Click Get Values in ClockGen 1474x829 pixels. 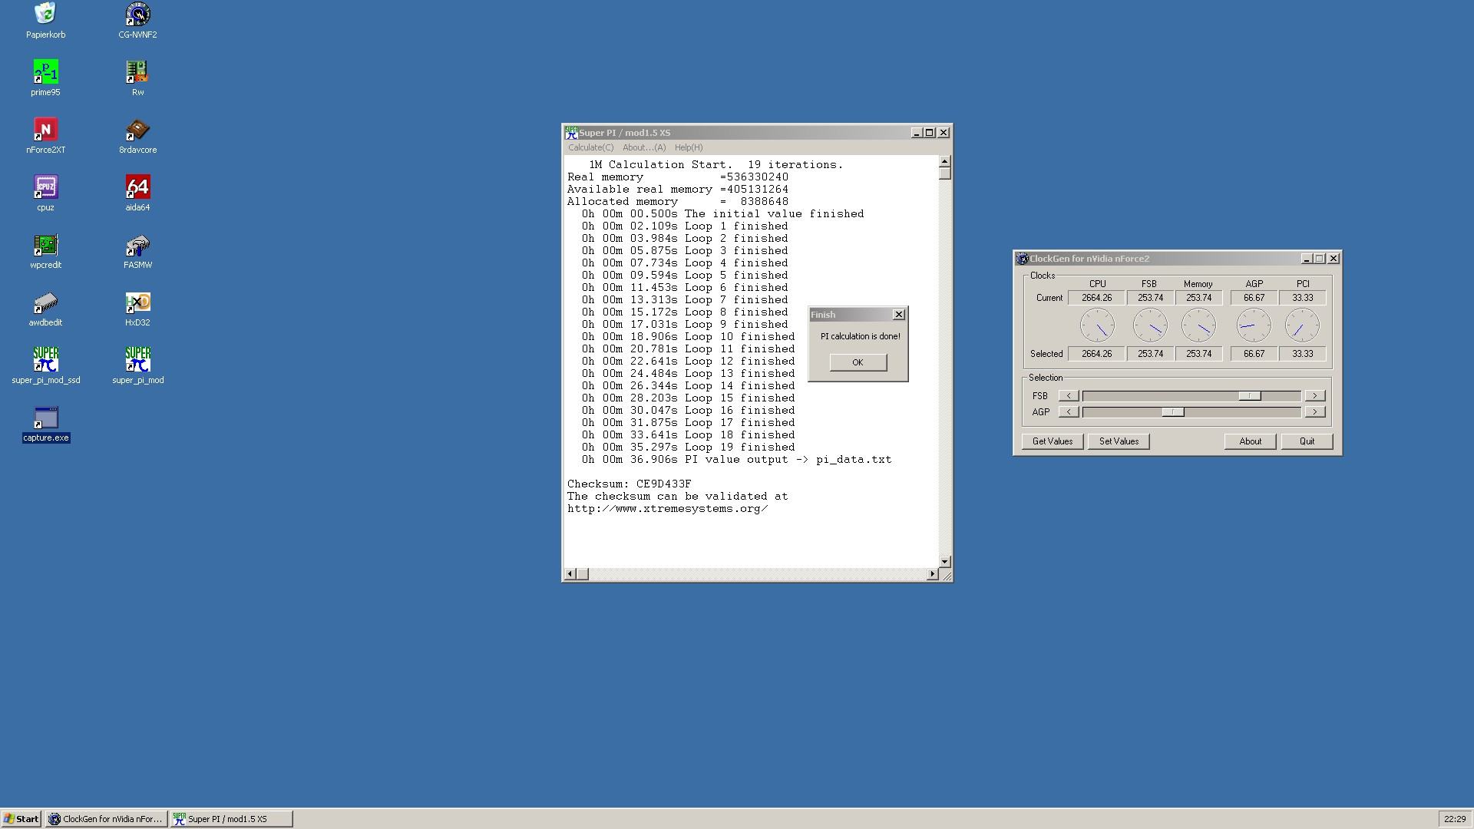click(1053, 441)
